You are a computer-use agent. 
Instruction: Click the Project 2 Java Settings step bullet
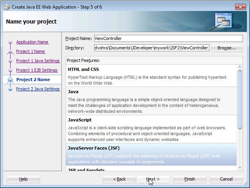pos(11,89)
